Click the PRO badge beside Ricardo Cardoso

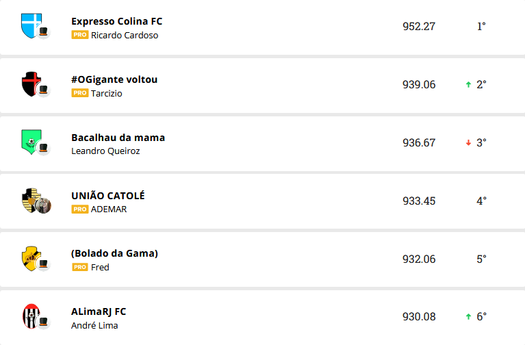79,35
